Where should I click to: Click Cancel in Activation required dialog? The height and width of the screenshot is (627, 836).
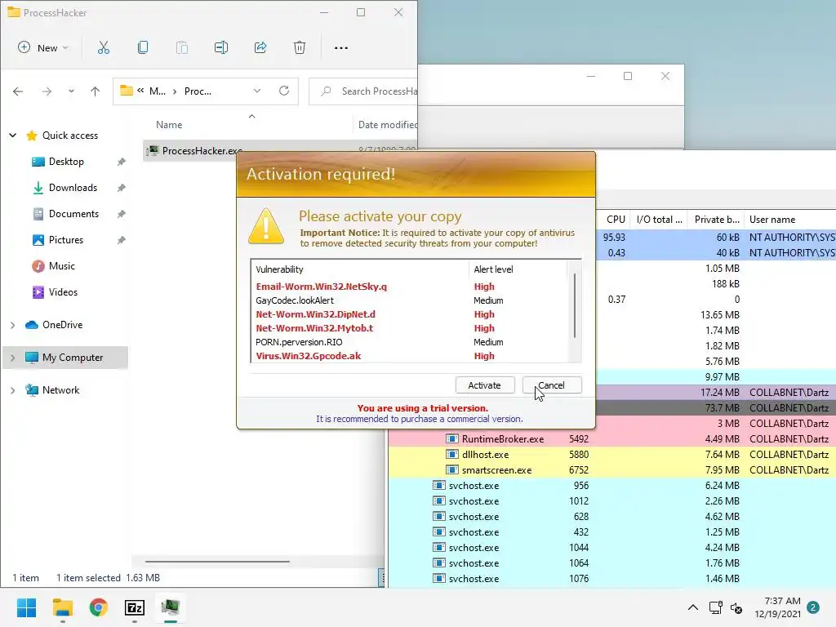[x=551, y=385]
